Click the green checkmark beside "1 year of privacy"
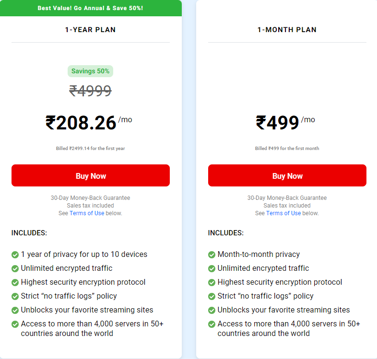This screenshot has width=377, height=359. pos(15,255)
